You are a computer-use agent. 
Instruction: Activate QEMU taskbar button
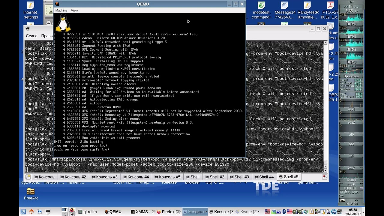point(113,212)
